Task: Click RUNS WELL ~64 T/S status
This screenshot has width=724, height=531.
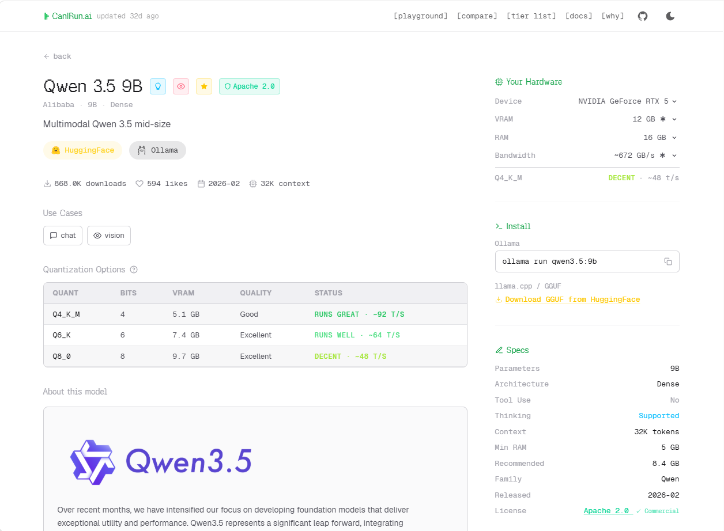Action: coord(357,335)
